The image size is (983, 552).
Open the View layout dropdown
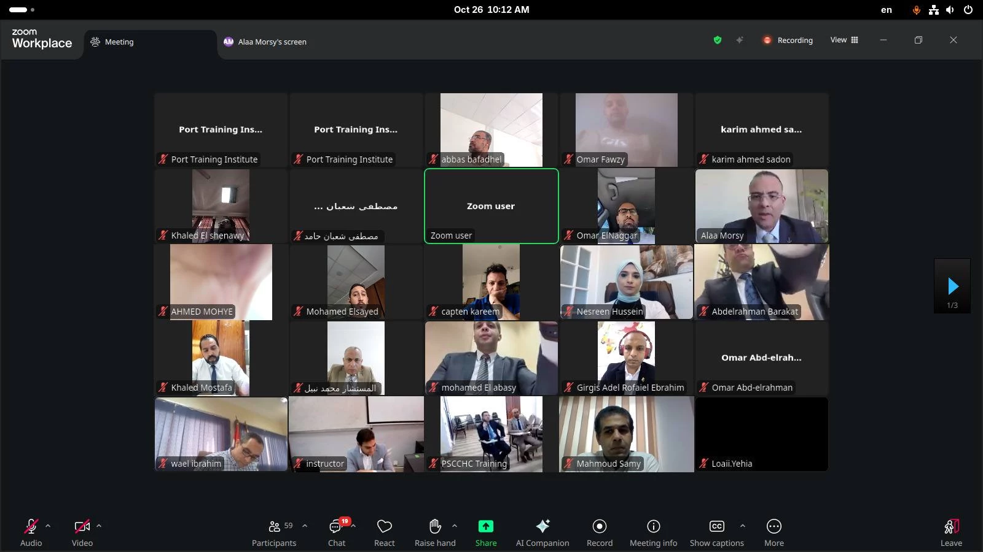844,40
